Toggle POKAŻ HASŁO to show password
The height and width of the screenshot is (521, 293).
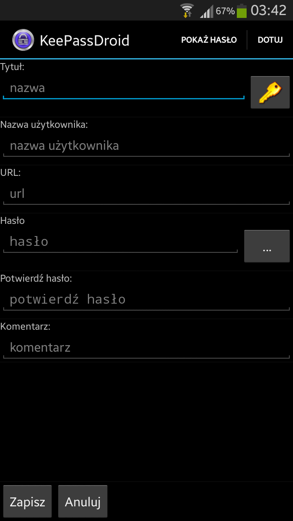click(209, 40)
